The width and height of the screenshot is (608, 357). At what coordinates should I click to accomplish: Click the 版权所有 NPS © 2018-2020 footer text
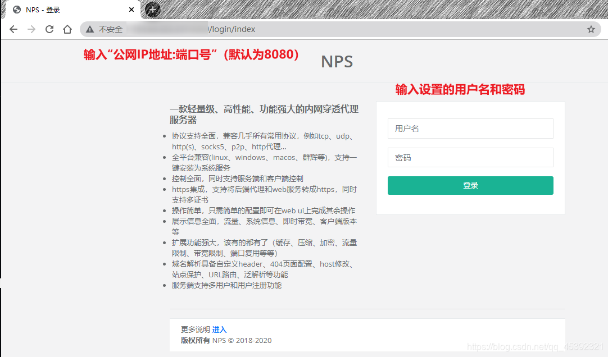[x=226, y=340]
